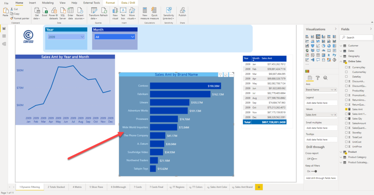Insert a Text box from ribbon

point(123,13)
